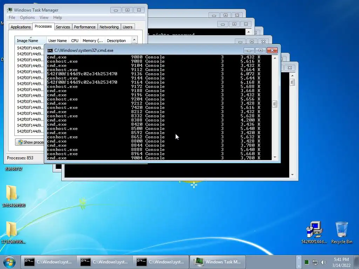
Task: Click the Task Manager process list scroll up arrow
Action: (x=134, y=40)
